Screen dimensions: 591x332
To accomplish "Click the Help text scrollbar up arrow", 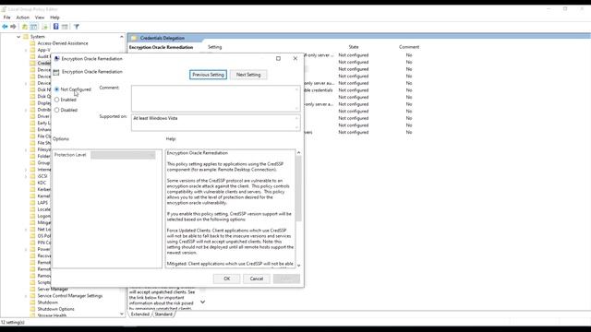I will click(298, 152).
